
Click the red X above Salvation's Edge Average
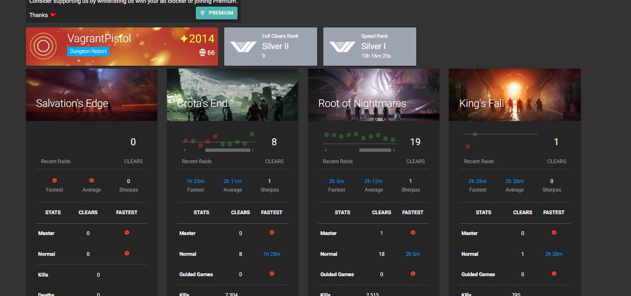coord(91,181)
